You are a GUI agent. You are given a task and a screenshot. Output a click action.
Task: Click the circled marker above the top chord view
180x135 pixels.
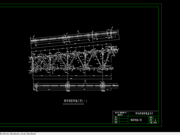pos(78,31)
